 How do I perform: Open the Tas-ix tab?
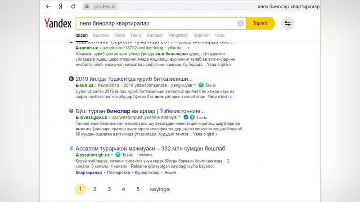(x=136, y=35)
